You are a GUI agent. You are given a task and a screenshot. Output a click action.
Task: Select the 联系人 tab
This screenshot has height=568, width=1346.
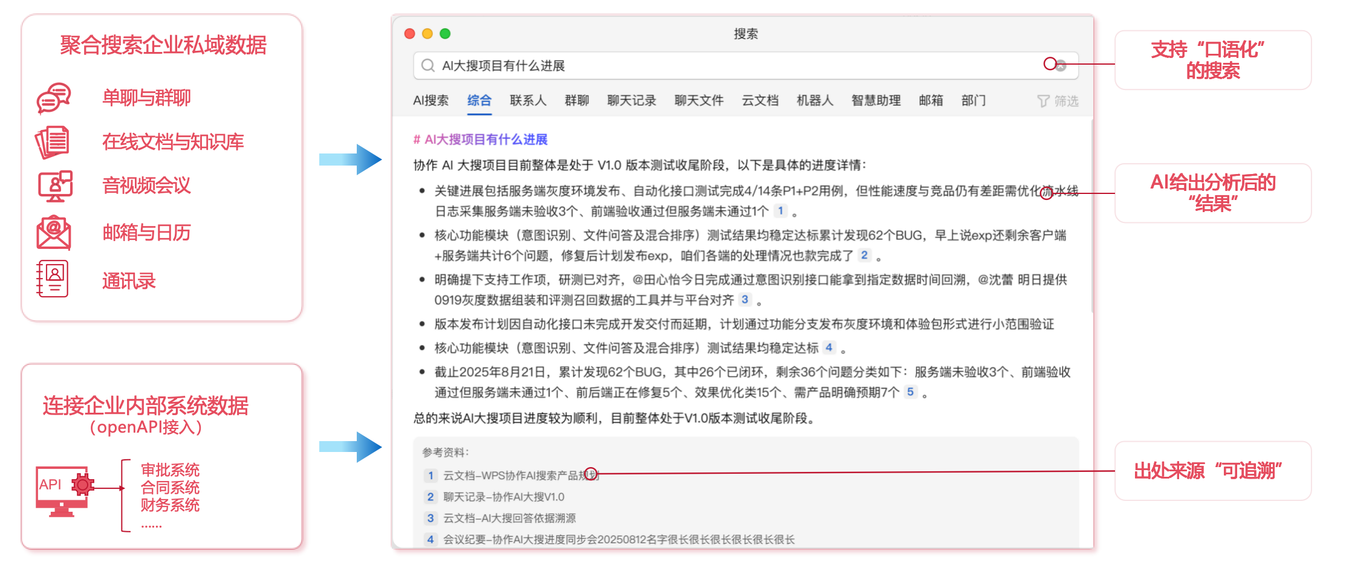pos(527,100)
